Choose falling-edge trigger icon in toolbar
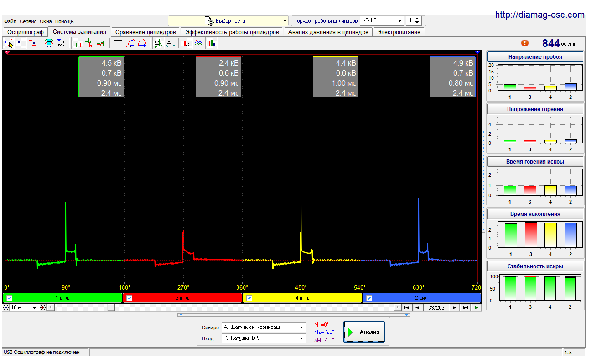 click(x=33, y=43)
